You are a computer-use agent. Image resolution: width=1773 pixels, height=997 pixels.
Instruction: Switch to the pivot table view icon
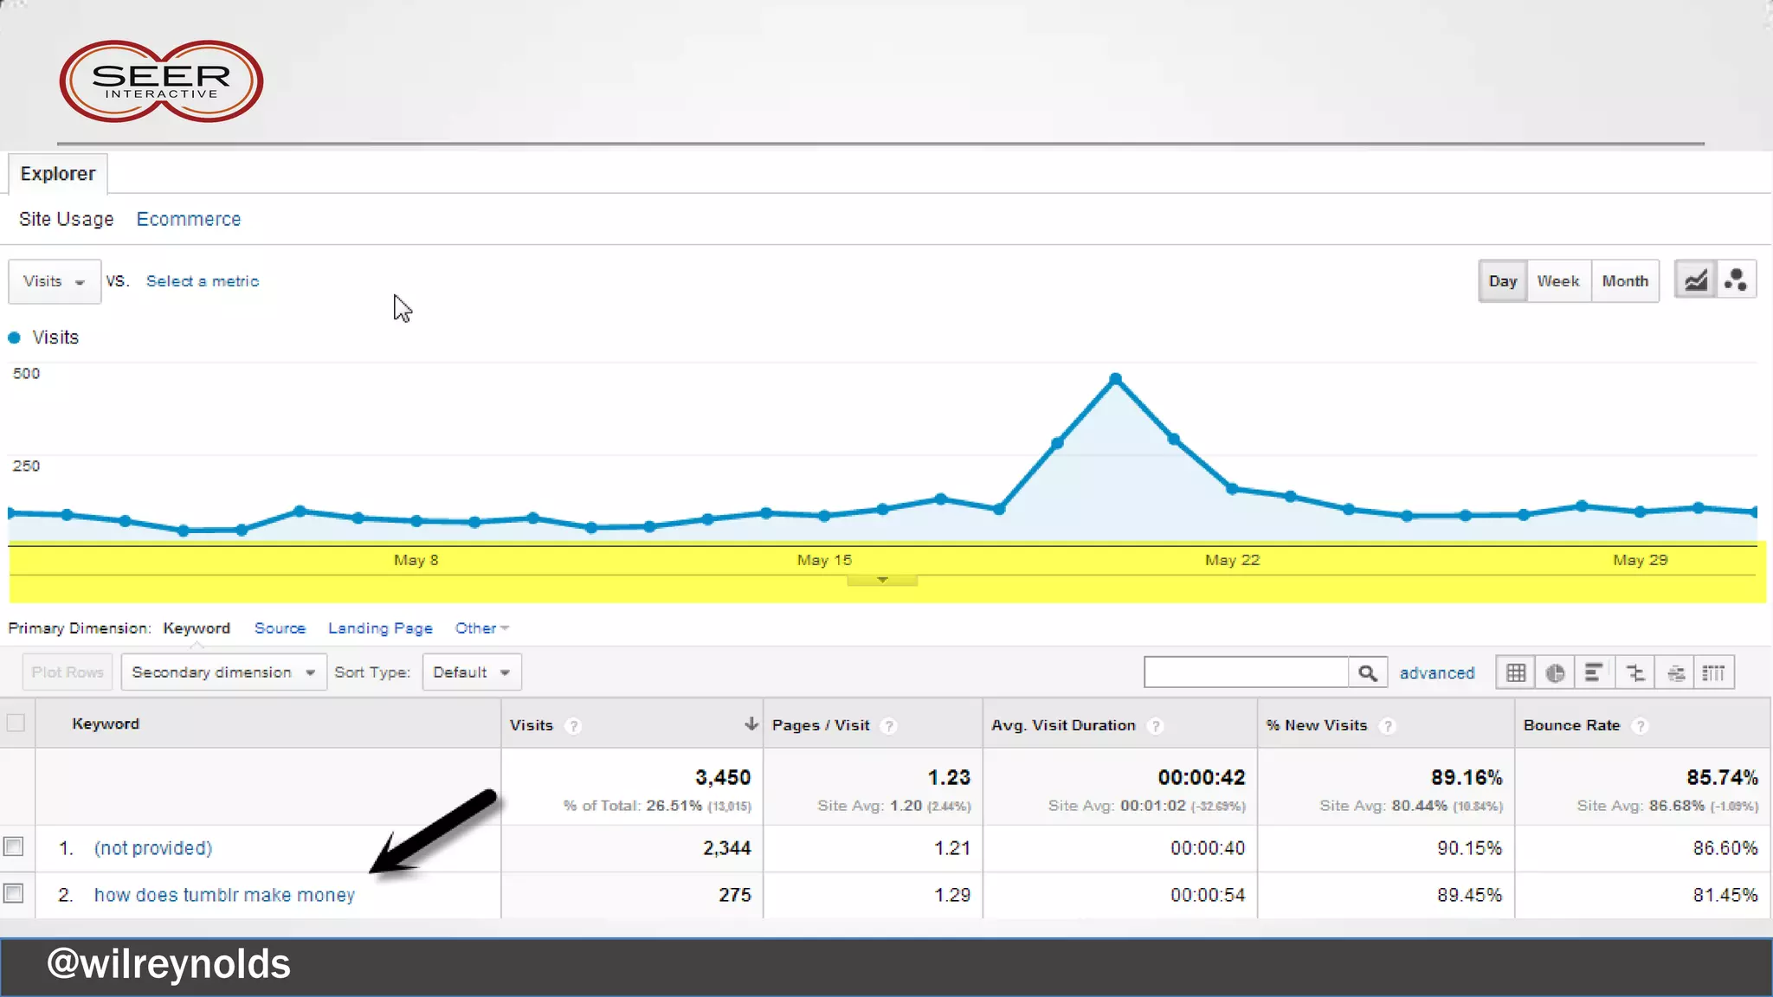pos(1714,672)
